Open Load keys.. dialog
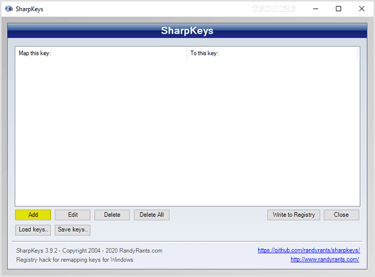 coord(33,230)
